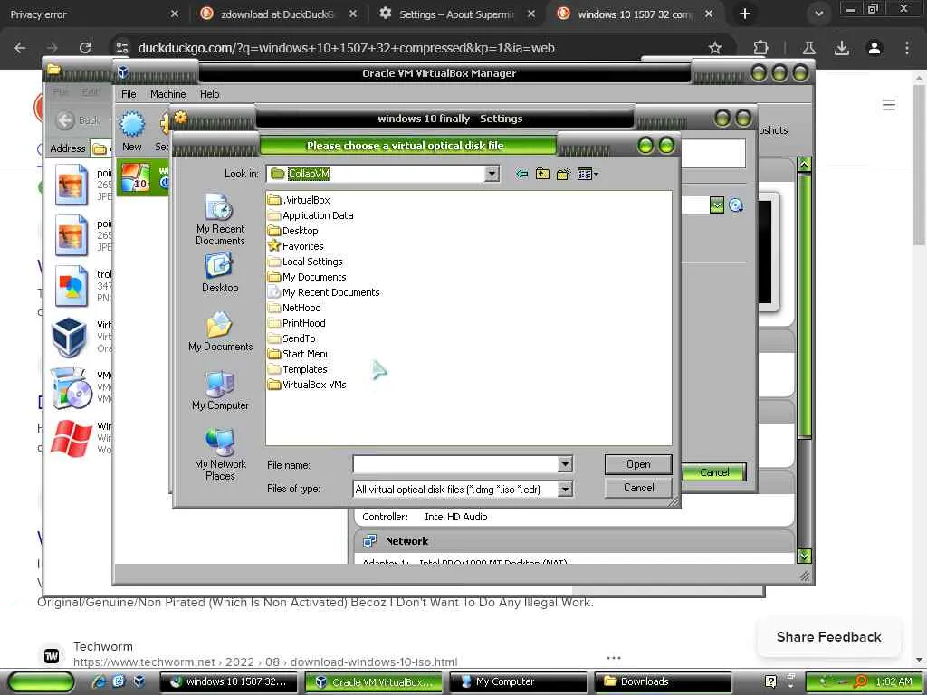The width and height of the screenshot is (927, 695).
Task: Select Desktop in the places bar
Action: (x=220, y=272)
